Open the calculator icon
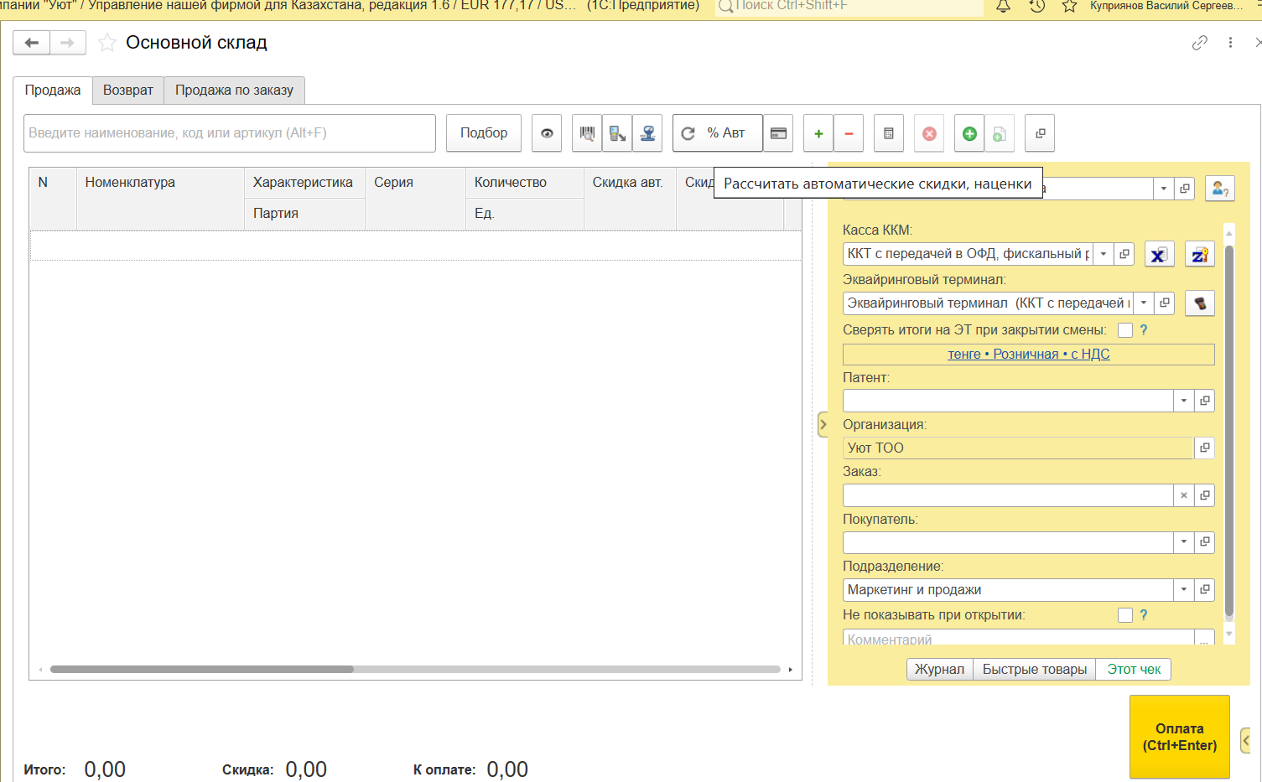 coord(889,133)
